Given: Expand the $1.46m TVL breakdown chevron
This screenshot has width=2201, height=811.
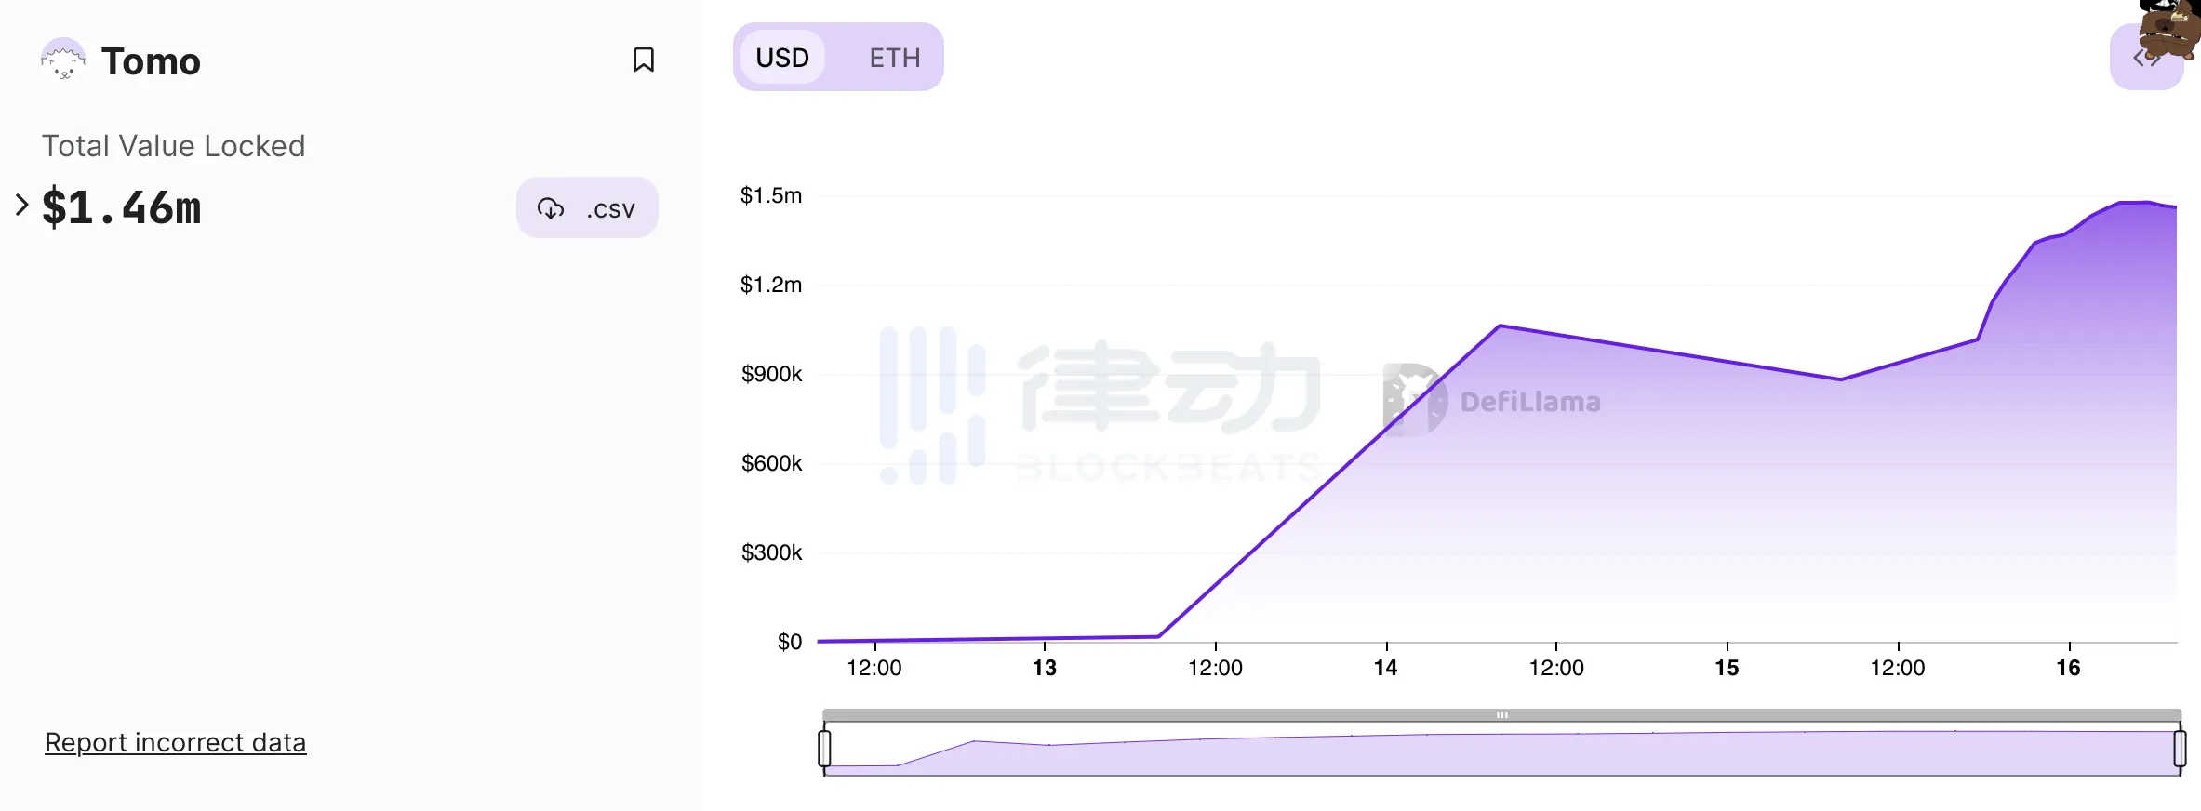Looking at the screenshot, I should [21, 205].
